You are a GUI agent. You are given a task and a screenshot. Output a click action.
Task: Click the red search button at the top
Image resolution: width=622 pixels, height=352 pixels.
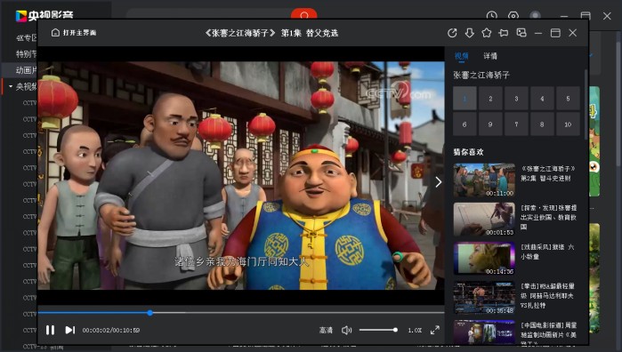tap(303, 14)
